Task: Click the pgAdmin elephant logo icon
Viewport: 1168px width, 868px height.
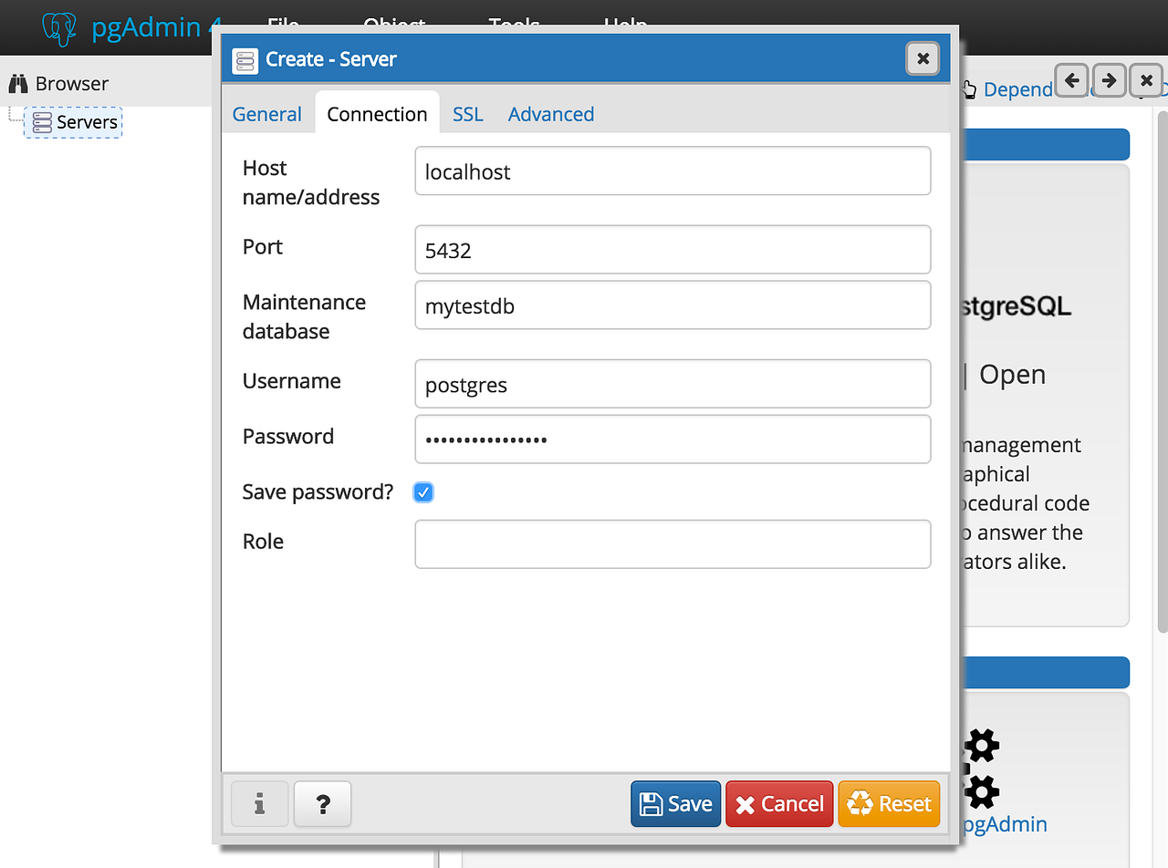Action: coord(59,28)
